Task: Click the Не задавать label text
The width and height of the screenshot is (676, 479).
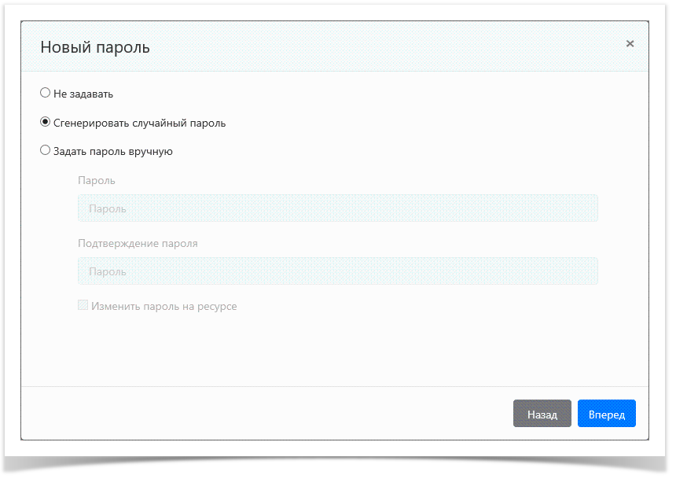Action: pos(83,94)
